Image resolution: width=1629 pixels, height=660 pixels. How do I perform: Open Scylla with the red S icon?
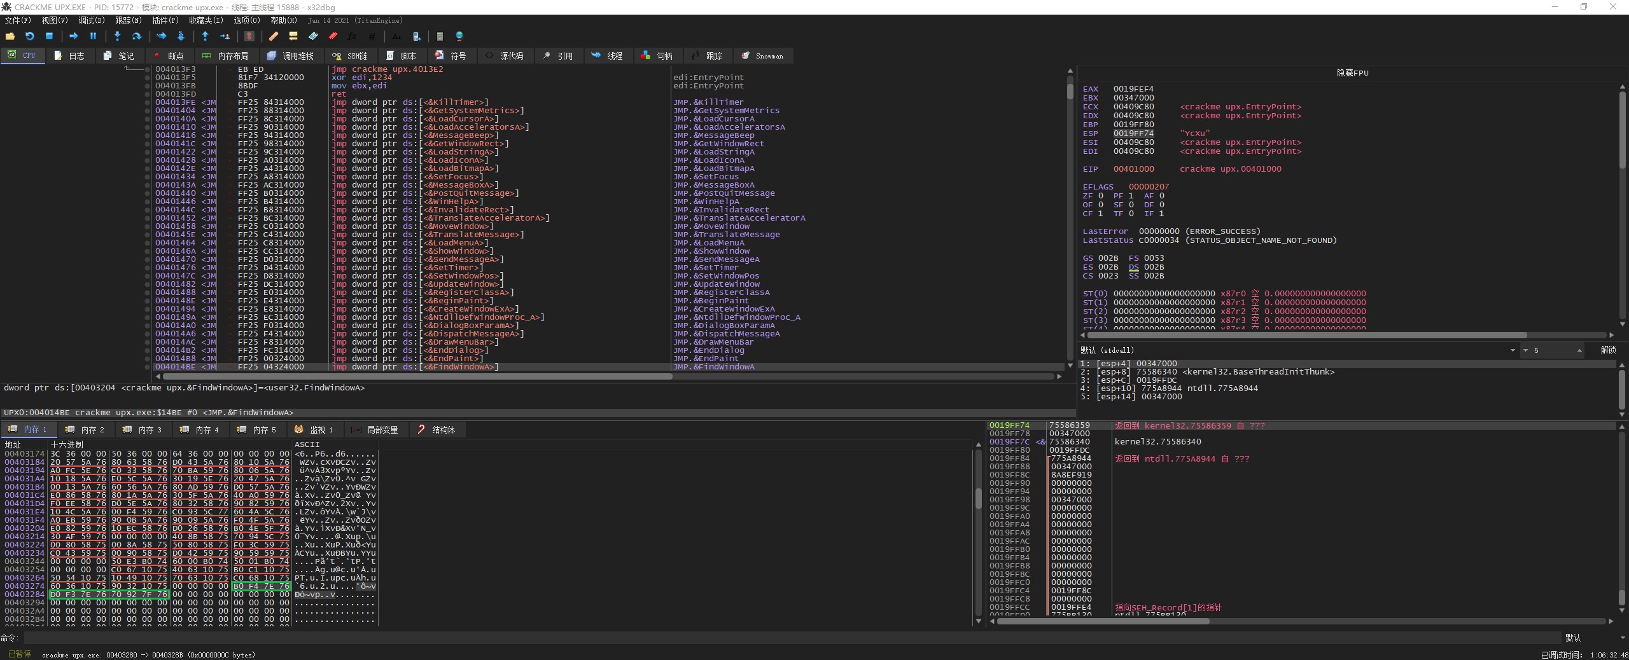pyautogui.click(x=249, y=36)
